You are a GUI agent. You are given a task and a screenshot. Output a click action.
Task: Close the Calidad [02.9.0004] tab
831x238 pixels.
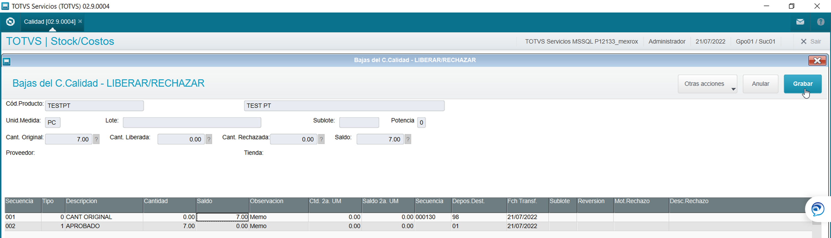[x=80, y=21]
